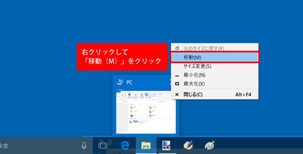Click the PC title in preview header

click(129, 82)
